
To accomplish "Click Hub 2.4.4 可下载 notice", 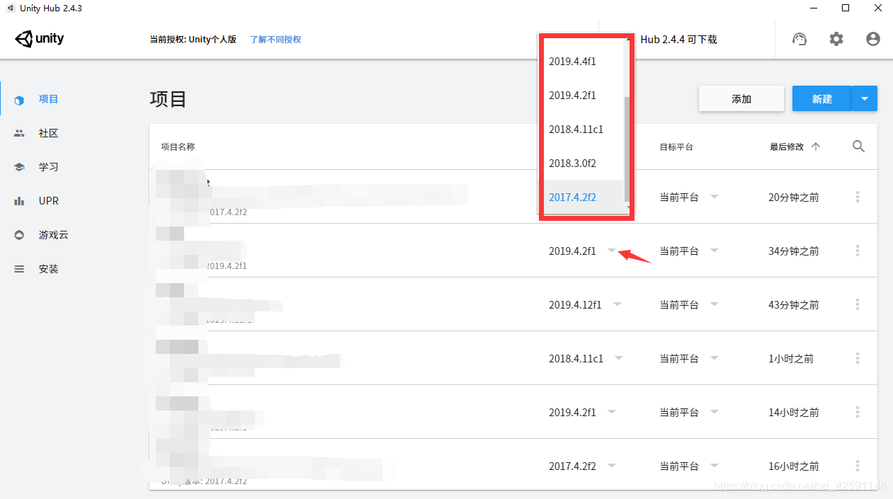I will click(x=678, y=40).
